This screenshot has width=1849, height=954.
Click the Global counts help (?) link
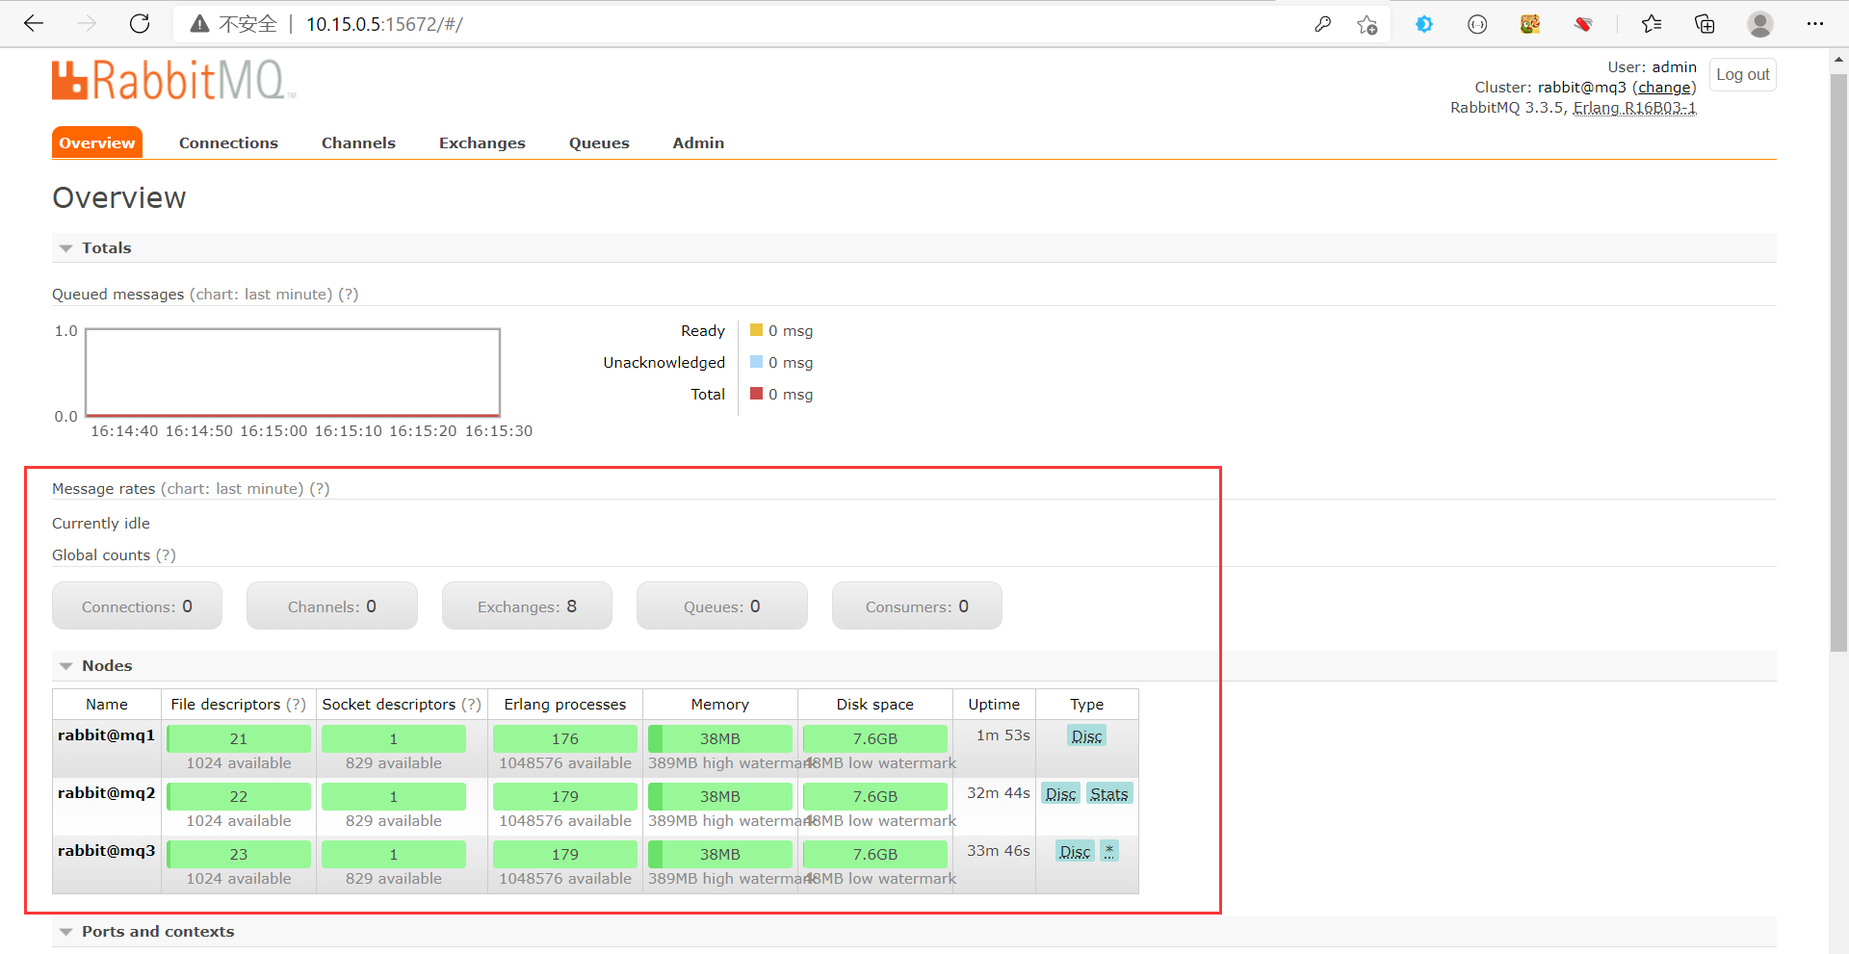[x=166, y=555]
